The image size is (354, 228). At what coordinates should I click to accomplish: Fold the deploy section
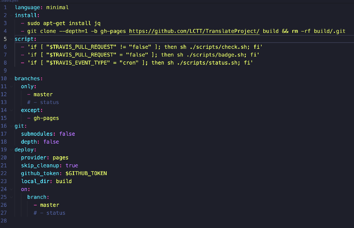[11, 150]
